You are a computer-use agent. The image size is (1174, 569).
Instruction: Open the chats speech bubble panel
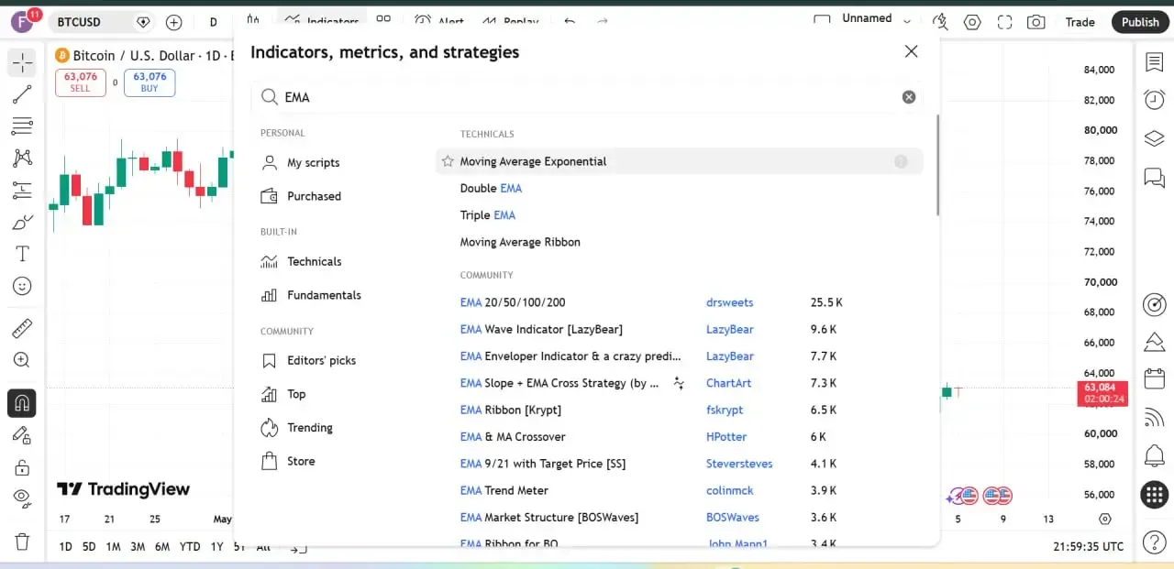click(1154, 177)
